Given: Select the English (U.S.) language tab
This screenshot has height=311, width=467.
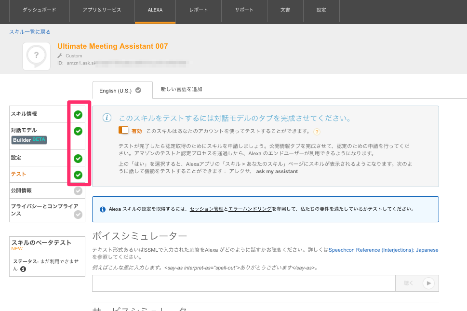Looking at the screenshot, I should click(x=122, y=90).
